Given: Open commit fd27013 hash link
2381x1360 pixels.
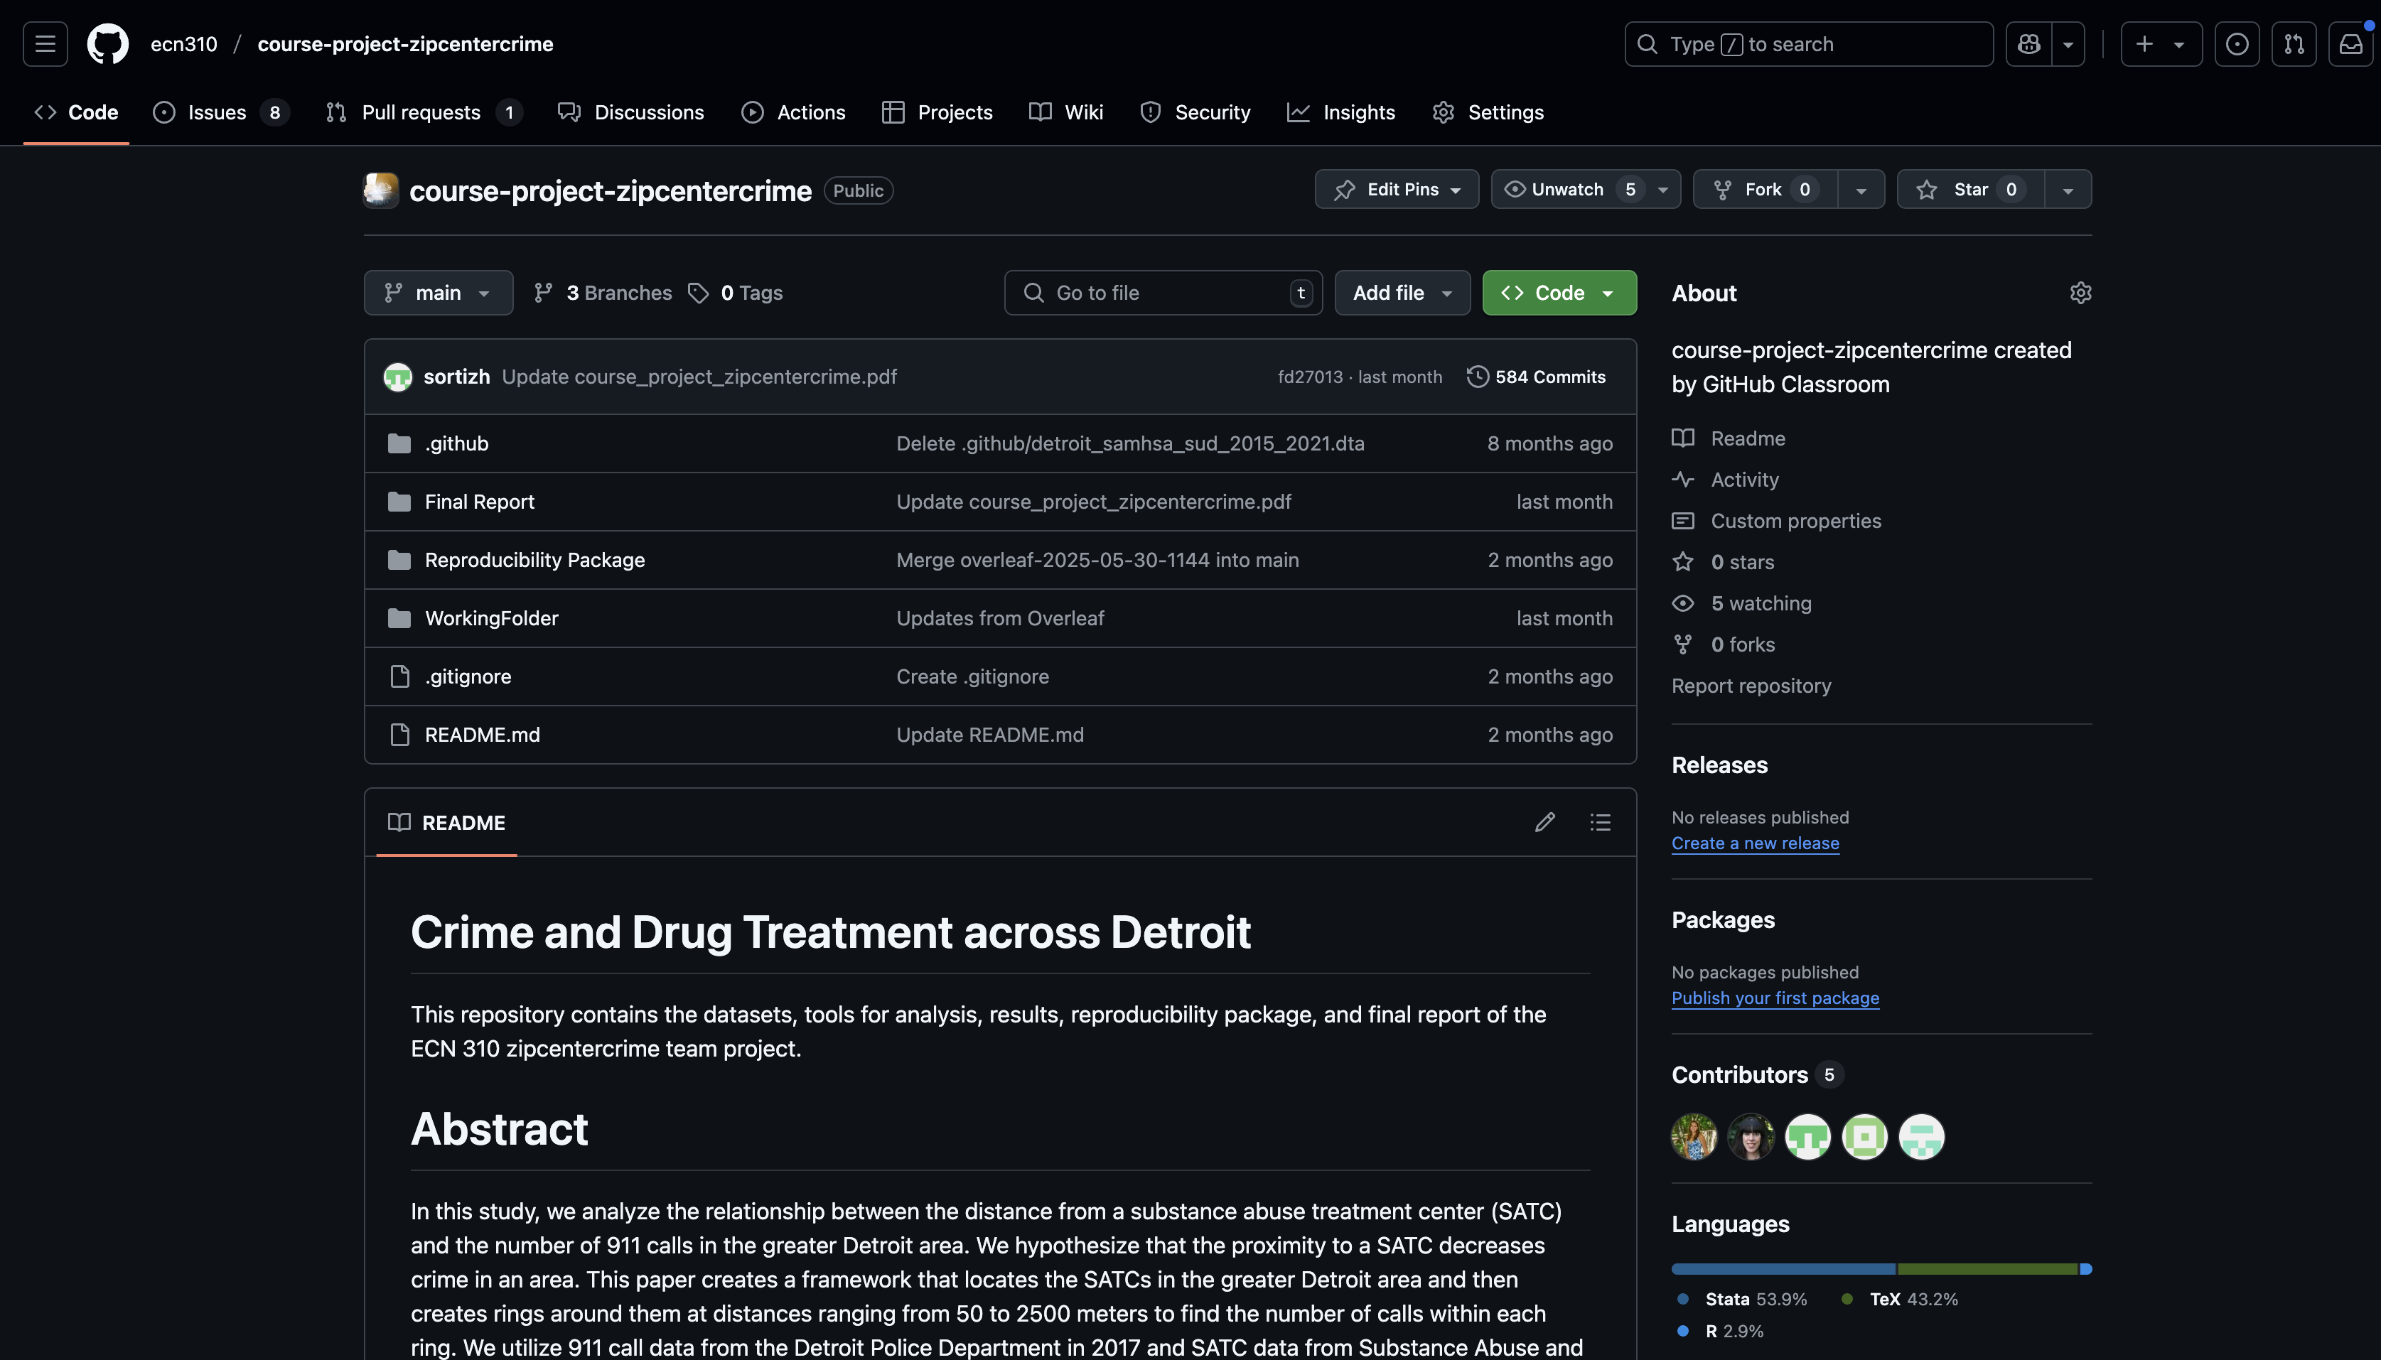Looking at the screenshot, I should point(1310,377).
